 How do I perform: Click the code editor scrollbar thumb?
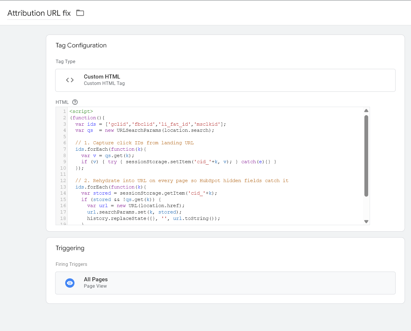(x=366, y=156)
